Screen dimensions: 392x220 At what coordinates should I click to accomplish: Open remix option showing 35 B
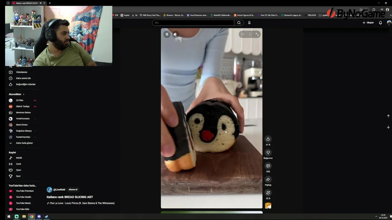click(268, 193)
